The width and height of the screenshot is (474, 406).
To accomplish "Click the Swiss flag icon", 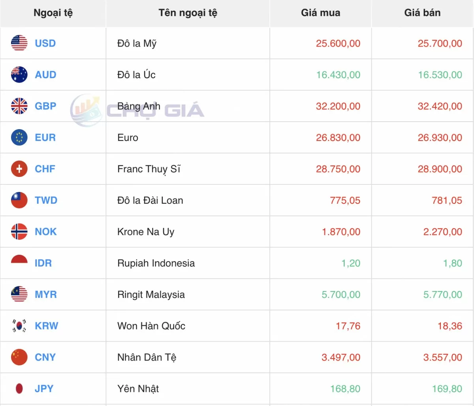I will [x=19, y=169].
